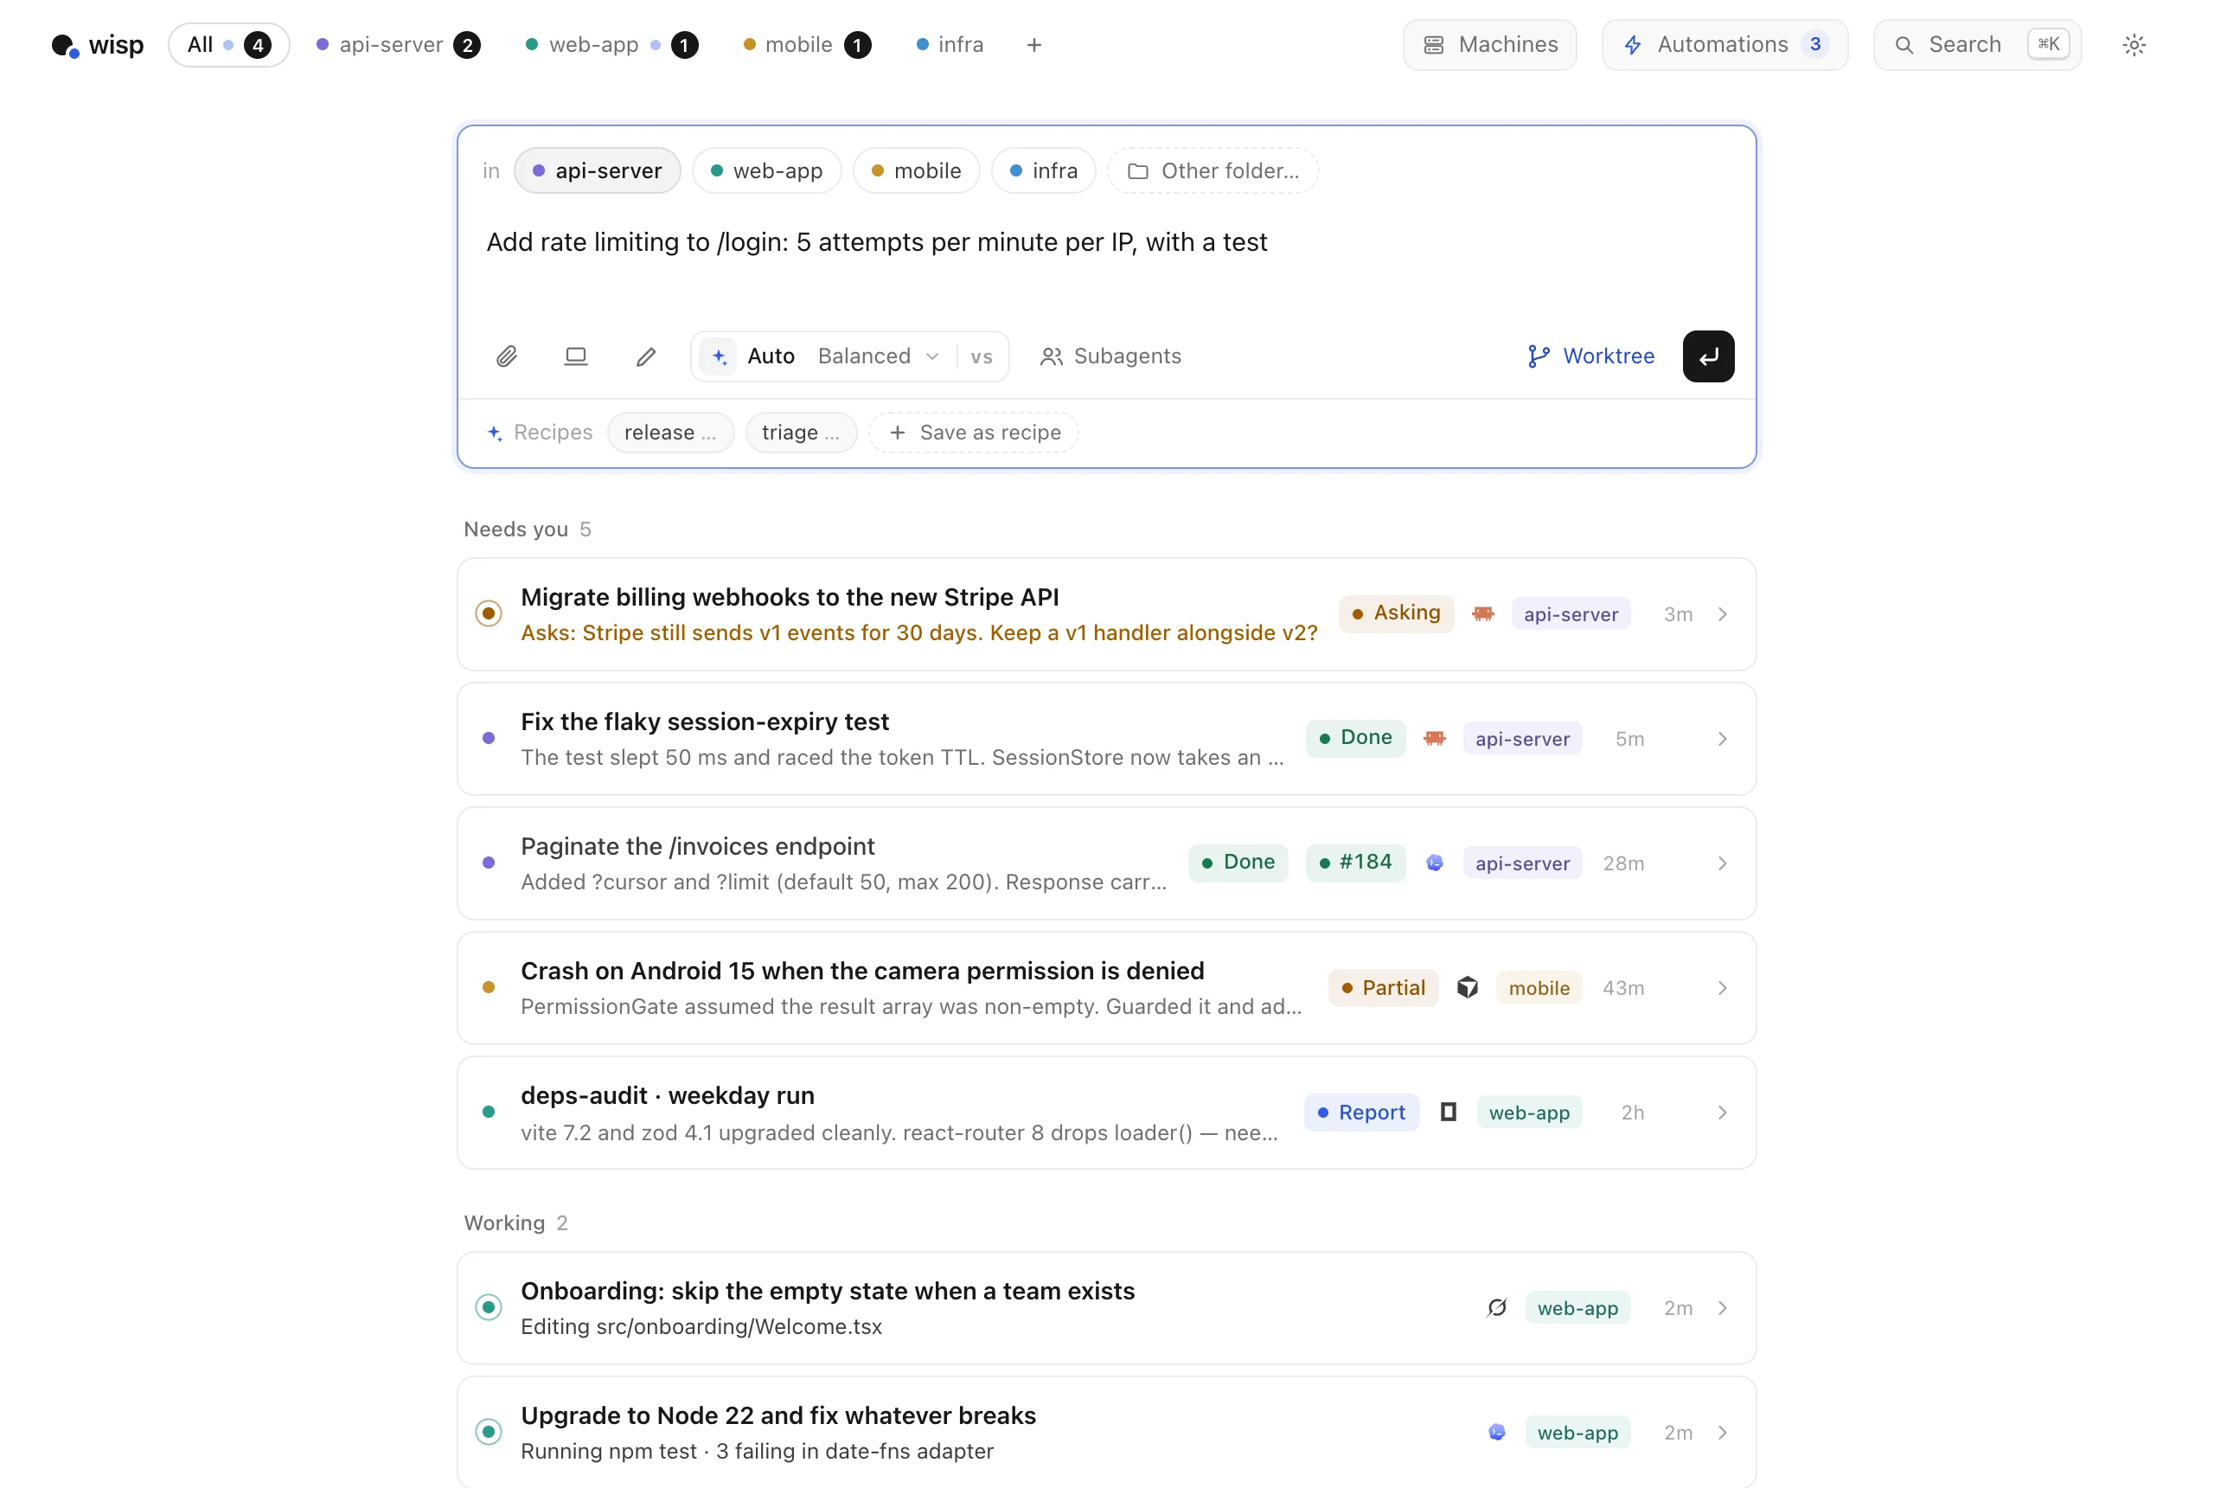Click the agent icon on the Paginate /invoices row

pos(1434,863)
